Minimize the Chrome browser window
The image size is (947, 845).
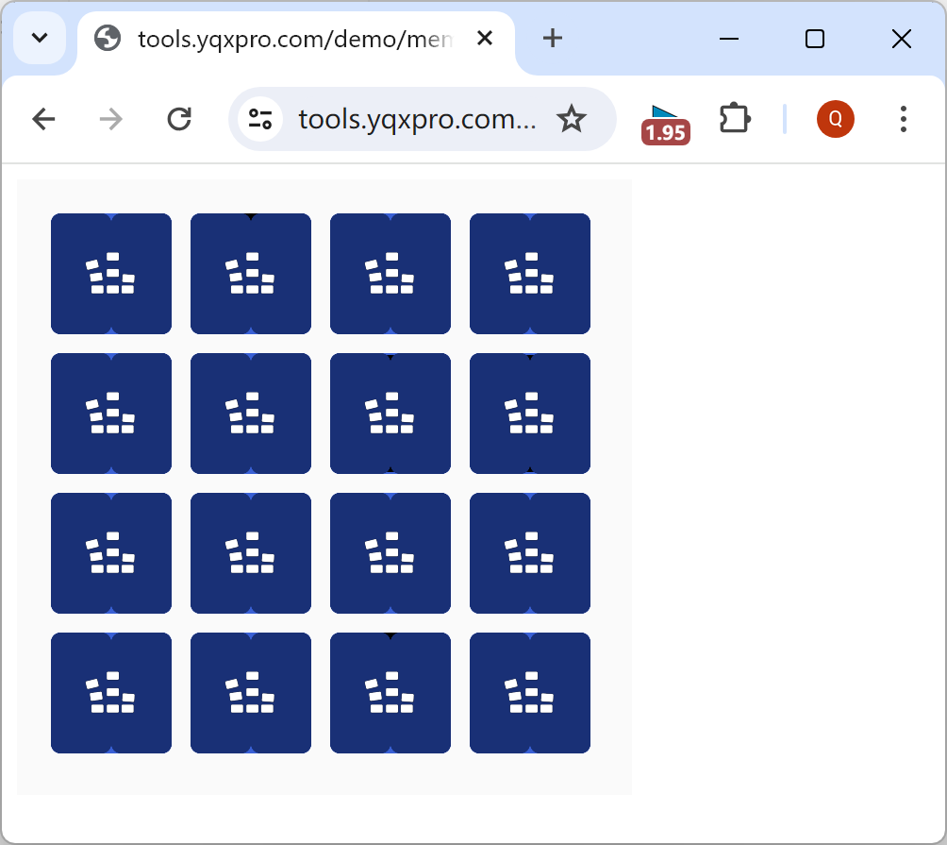pos(729,39)
